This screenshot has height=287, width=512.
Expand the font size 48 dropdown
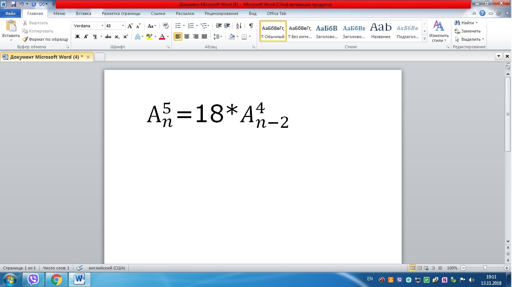(x=123, y=26)
